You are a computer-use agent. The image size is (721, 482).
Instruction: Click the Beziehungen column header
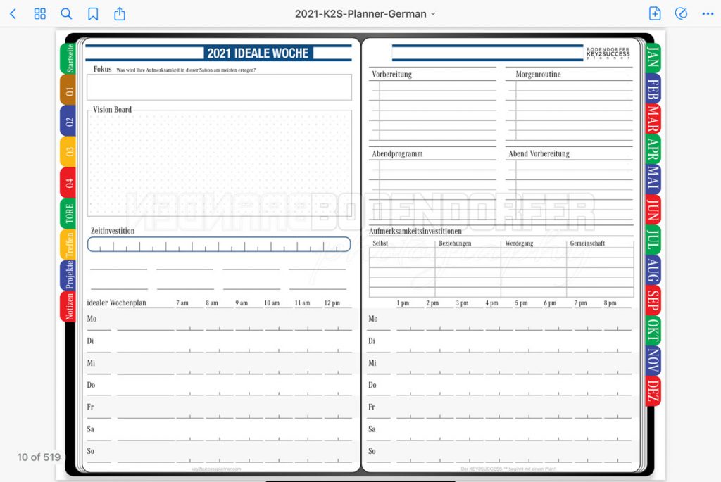pyautogui.click(x=455, y=243)
